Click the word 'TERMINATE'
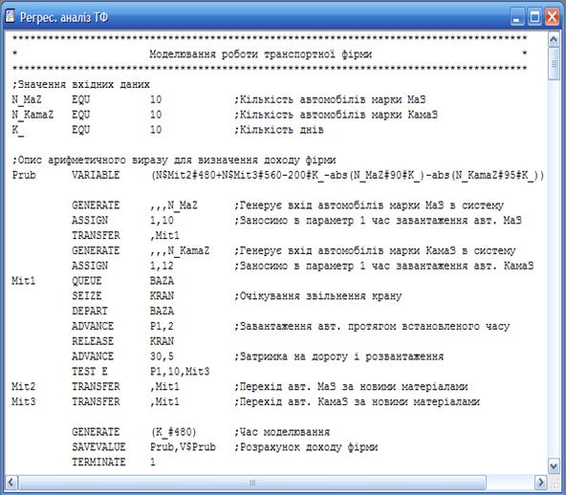 coord(98,463)
